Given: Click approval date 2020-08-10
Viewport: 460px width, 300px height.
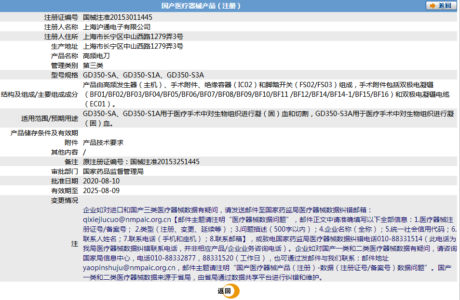Looking at the screenshot, I should pos(101,181).
